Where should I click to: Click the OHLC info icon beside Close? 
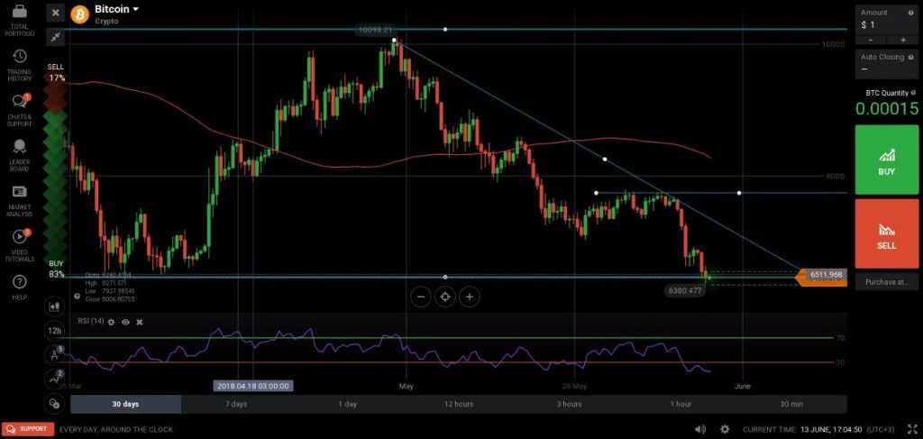(x=77, y=297)
